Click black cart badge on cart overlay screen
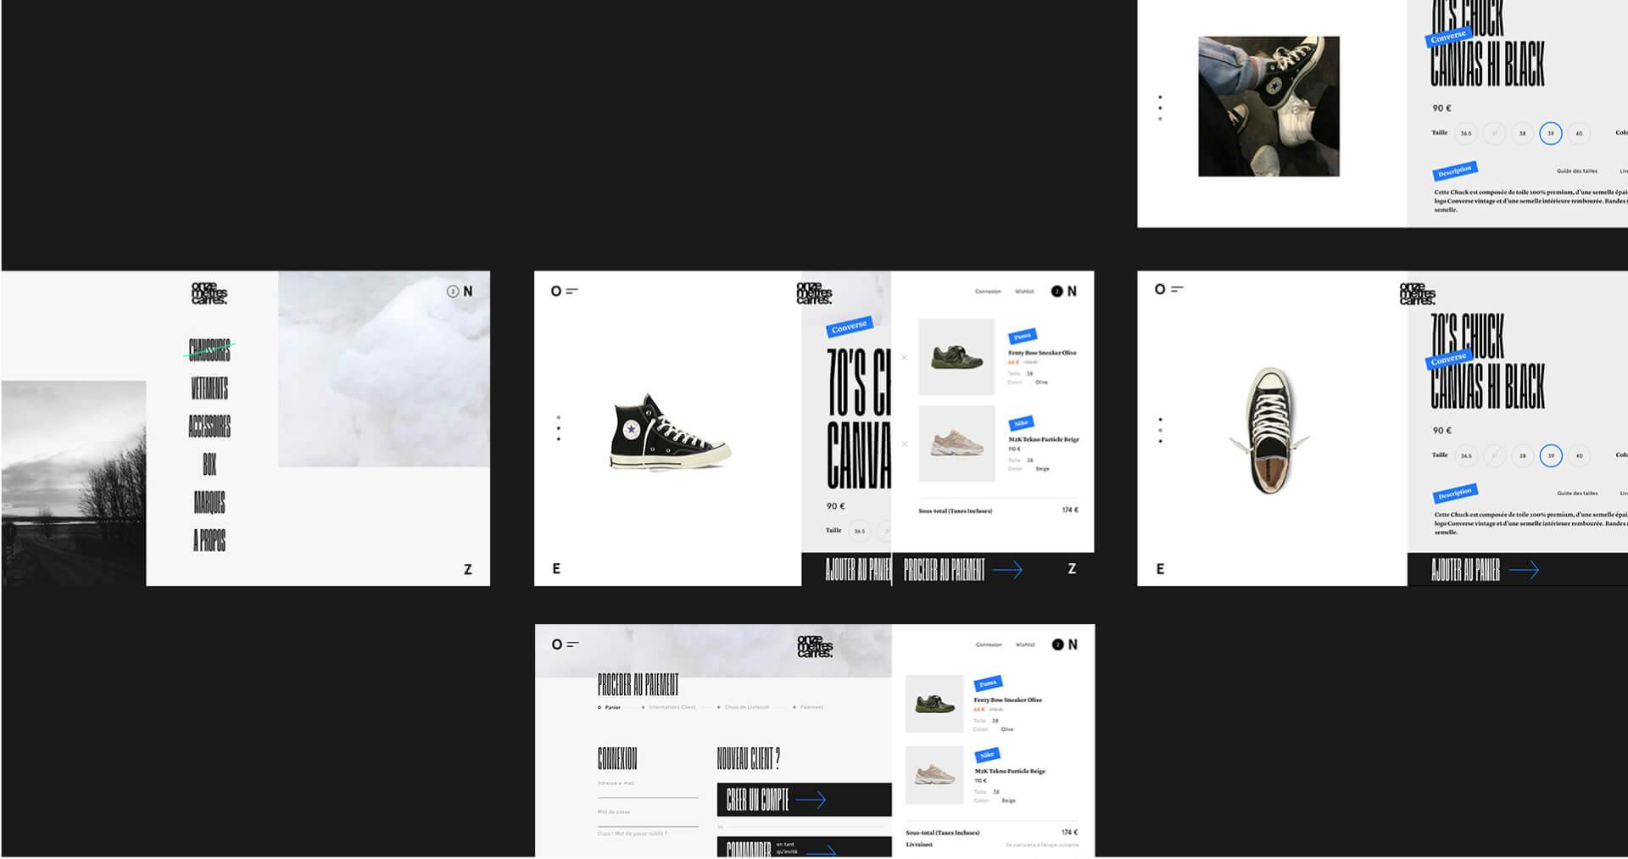Image resolution: width=1628 pixels, height=859 pixels. [1057, 291]
